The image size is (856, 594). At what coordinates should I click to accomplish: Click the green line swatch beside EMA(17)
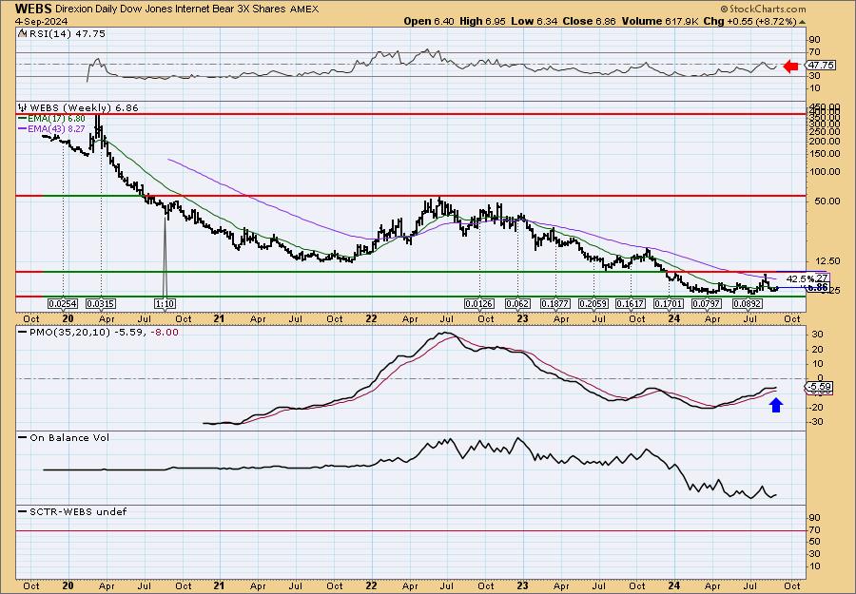tap(23, 119)
